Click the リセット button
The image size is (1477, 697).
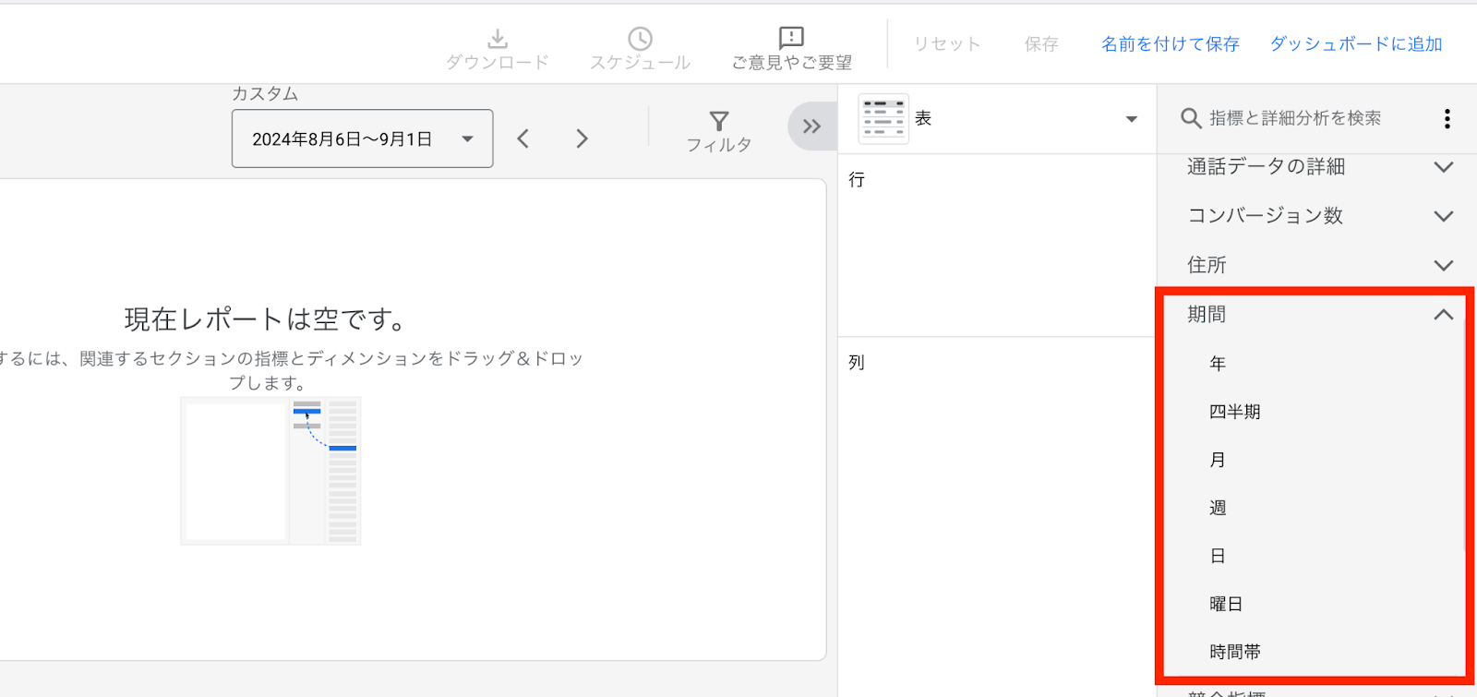(x=947, y=43)
